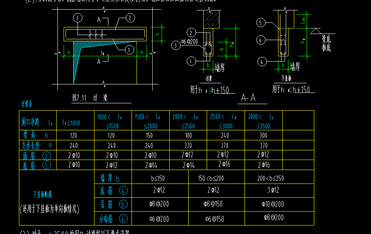Select the 2000<l0≤2500 column header
This screenshot has height=234, width=371.
point(185,121)
